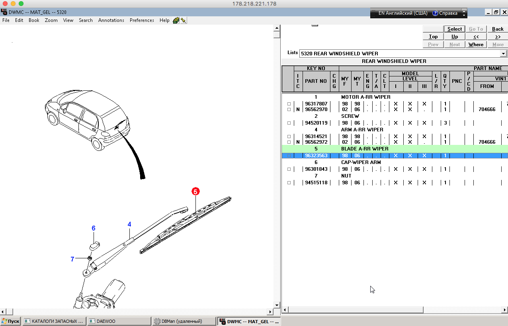508x326 pixels.
Task: Click the Пуск start button
Action: pos(10,321)
